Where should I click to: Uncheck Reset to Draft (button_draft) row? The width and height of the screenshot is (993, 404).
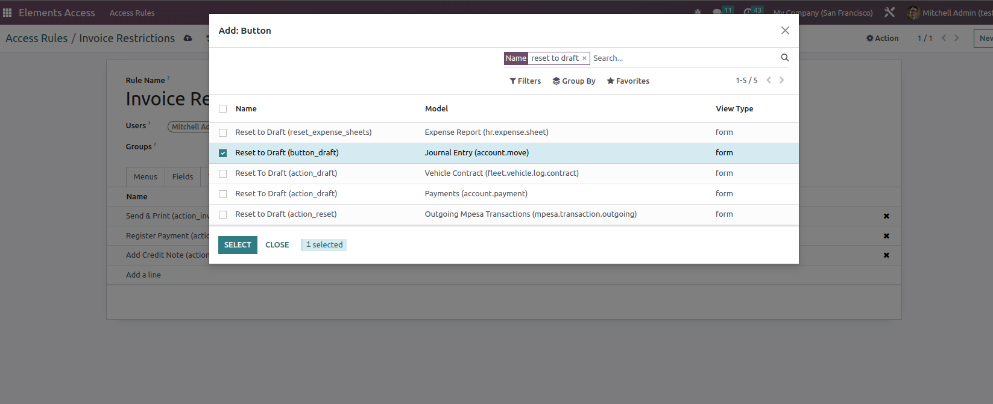click(x=223, y=153)
